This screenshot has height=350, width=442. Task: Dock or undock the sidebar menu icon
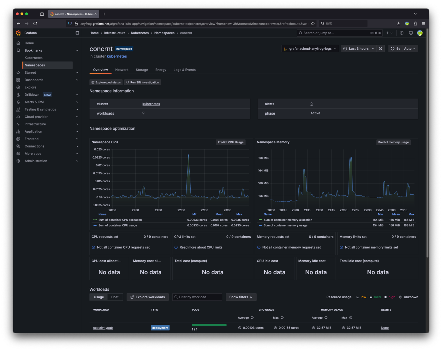[x=77, y=33]
